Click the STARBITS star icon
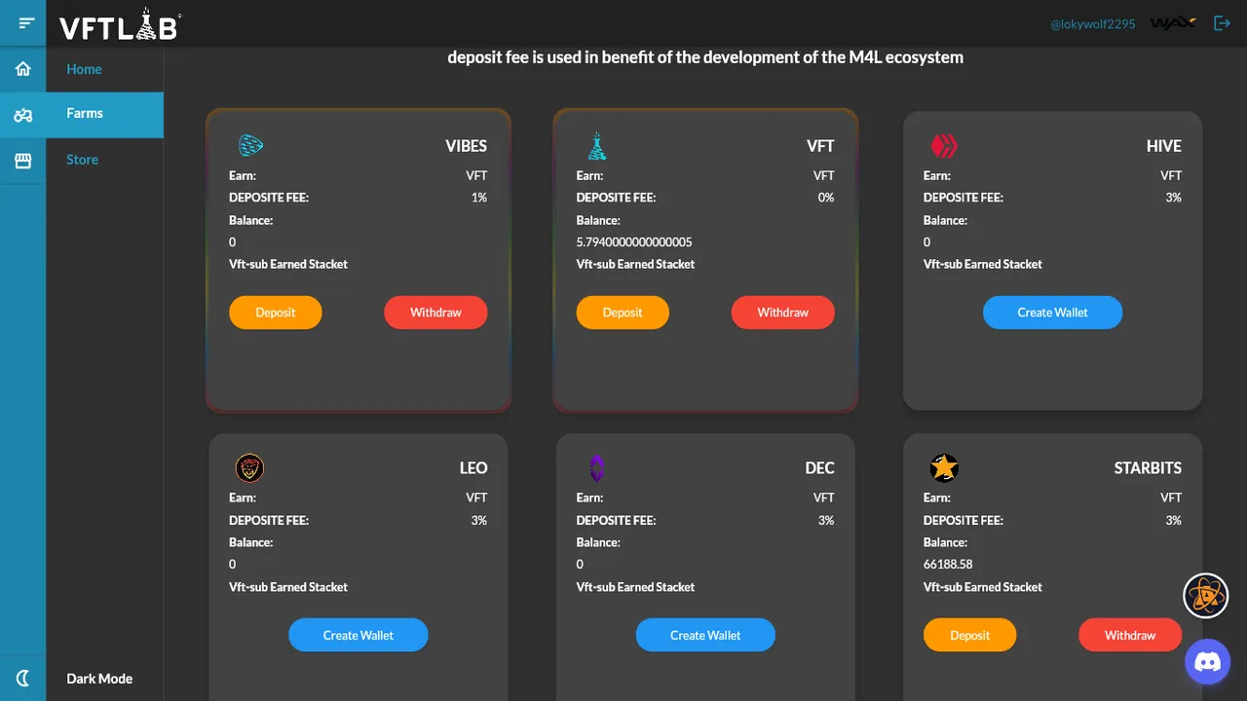This screenshot has height=701, width=1247. pos(944,468)
